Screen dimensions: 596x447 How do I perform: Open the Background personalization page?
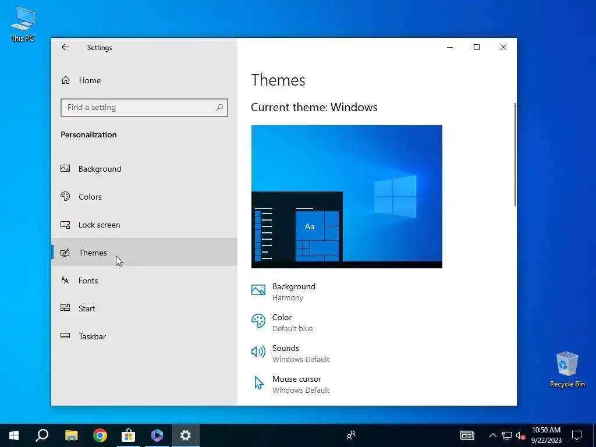pos(144,168)
